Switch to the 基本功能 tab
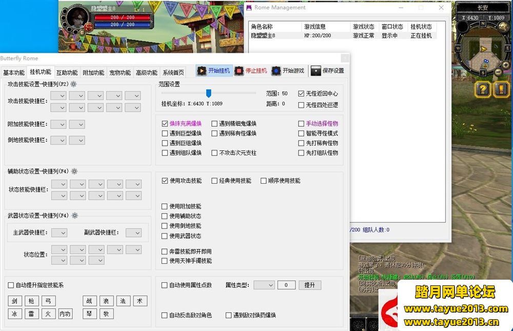 coord(14,72)
